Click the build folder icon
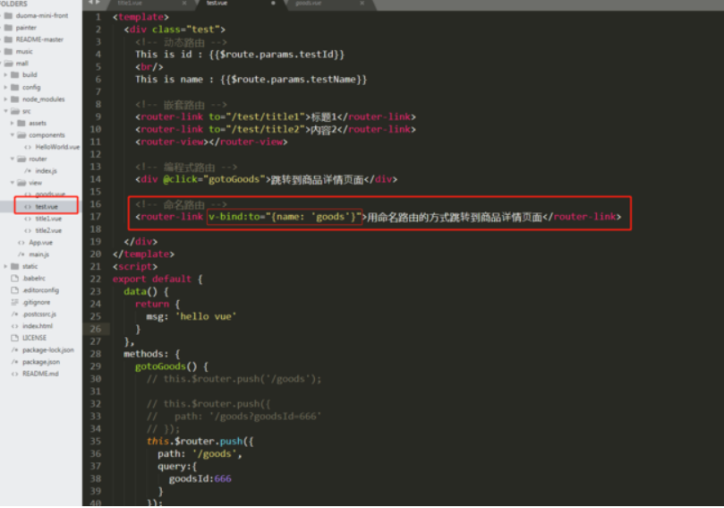 15,75
